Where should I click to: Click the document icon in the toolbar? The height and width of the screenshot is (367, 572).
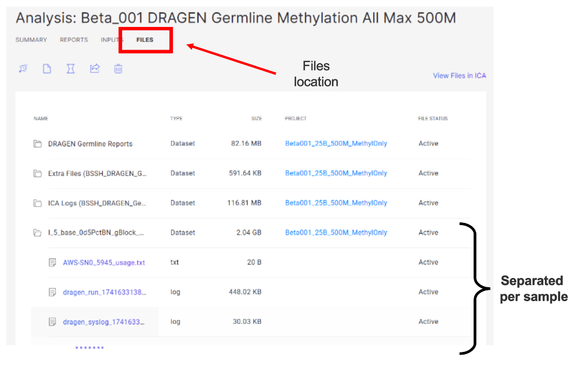tap(47, 69)
